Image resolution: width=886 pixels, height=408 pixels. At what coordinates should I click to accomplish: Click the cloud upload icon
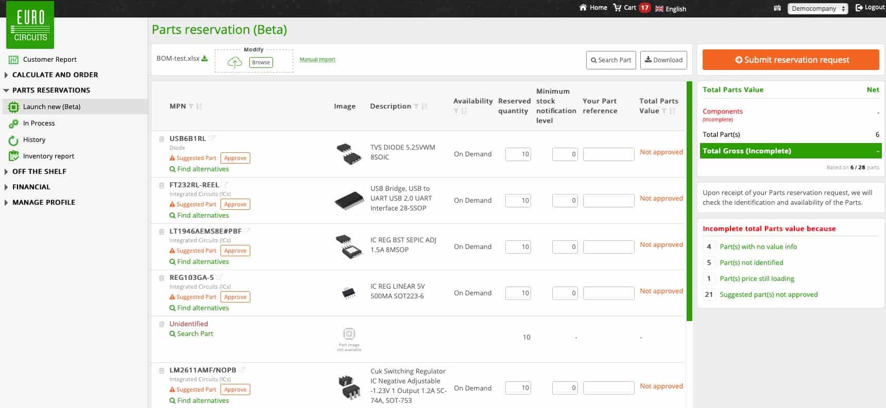point(235,63)
